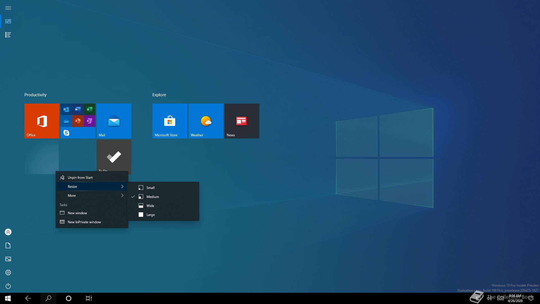Open Excel from the Office apps folder tile
The image size is (540, 304).
(89, 109)
